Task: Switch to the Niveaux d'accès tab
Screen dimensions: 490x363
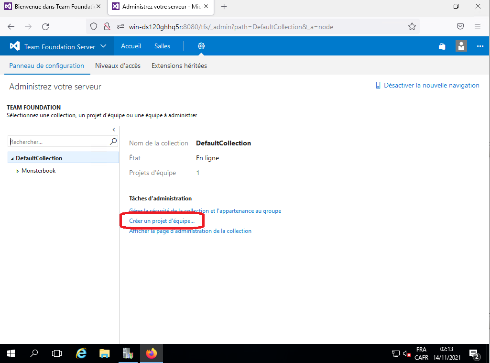Action: (118, 66)
